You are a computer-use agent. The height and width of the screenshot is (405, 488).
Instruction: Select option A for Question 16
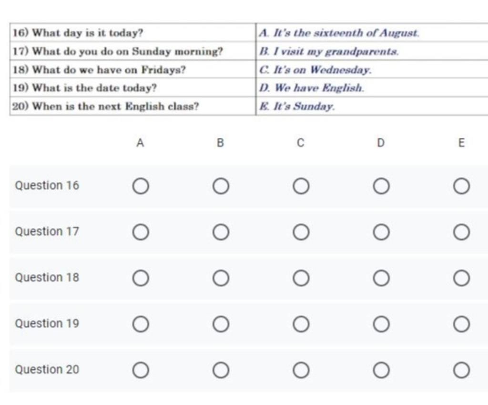click(x=140, y=186)
